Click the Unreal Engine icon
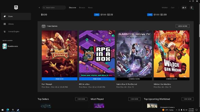This screenshot has height=112, width=200. pos(5,31)
